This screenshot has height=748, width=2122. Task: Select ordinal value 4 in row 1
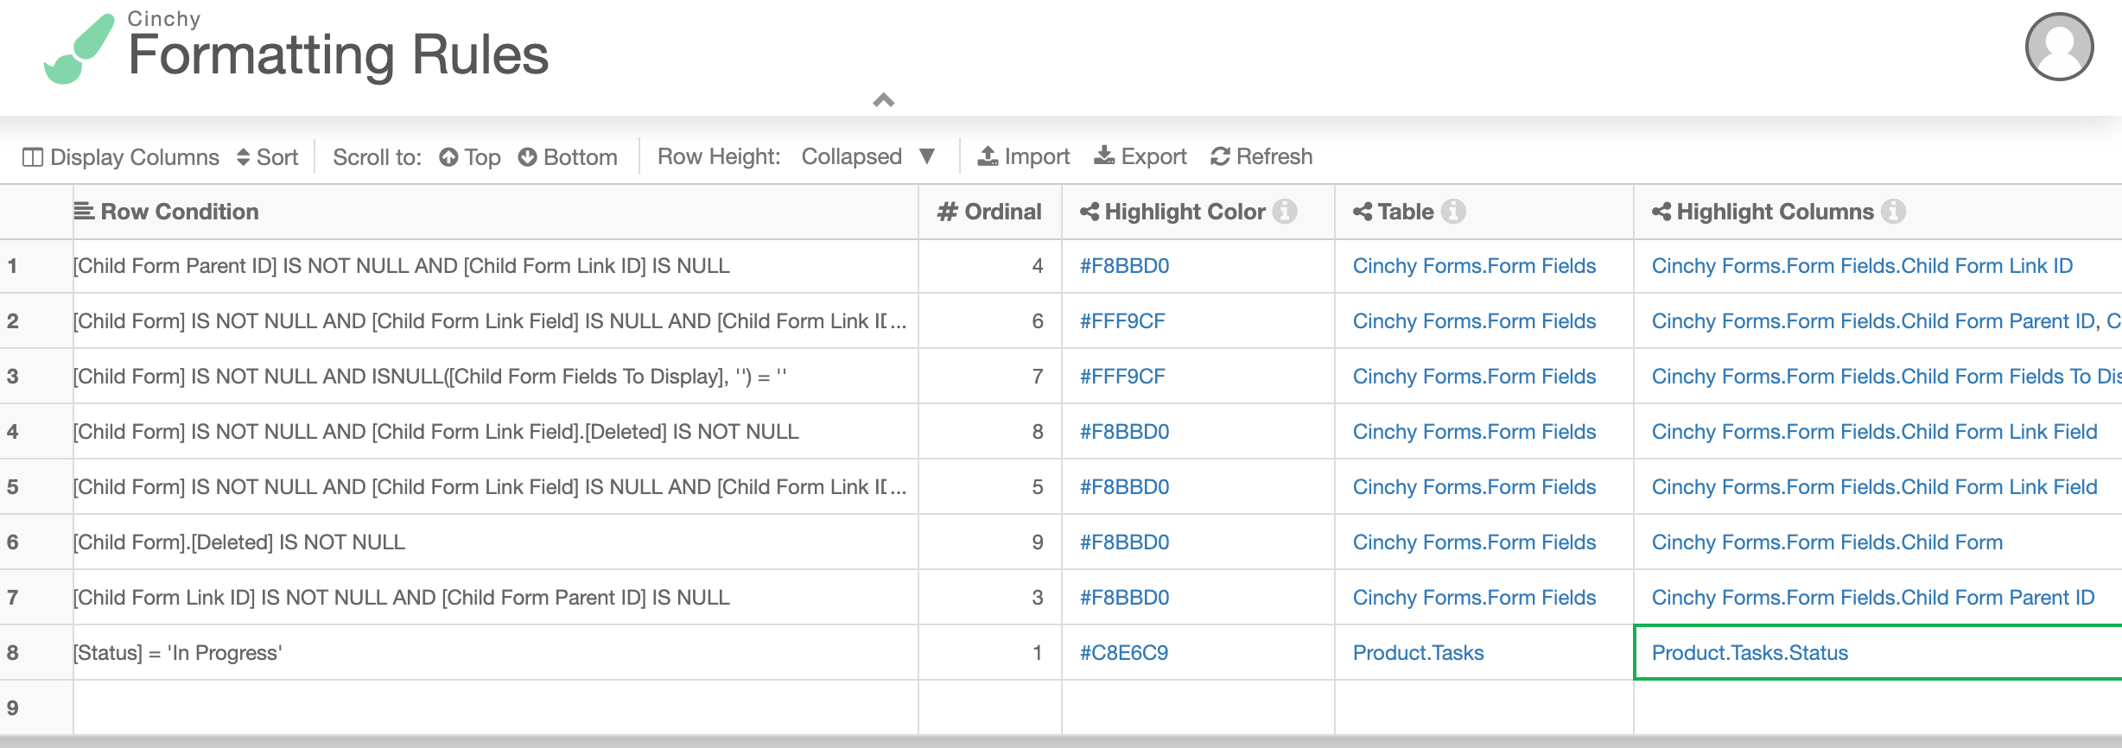990,266
